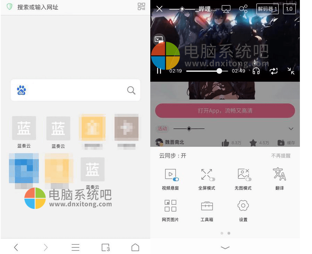Enable headphone listen-only mode in player
This screenshot has height=254, width=312.
(x=256, y=71)
